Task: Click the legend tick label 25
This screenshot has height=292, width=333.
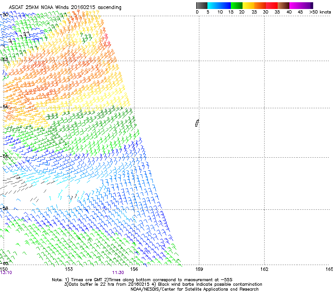Action: click(x=254, y=12)
